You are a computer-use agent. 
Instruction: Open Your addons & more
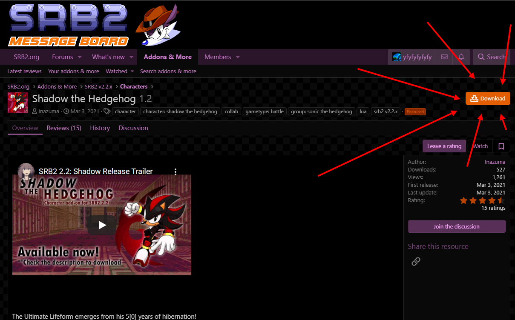click(x=74, y=71)
